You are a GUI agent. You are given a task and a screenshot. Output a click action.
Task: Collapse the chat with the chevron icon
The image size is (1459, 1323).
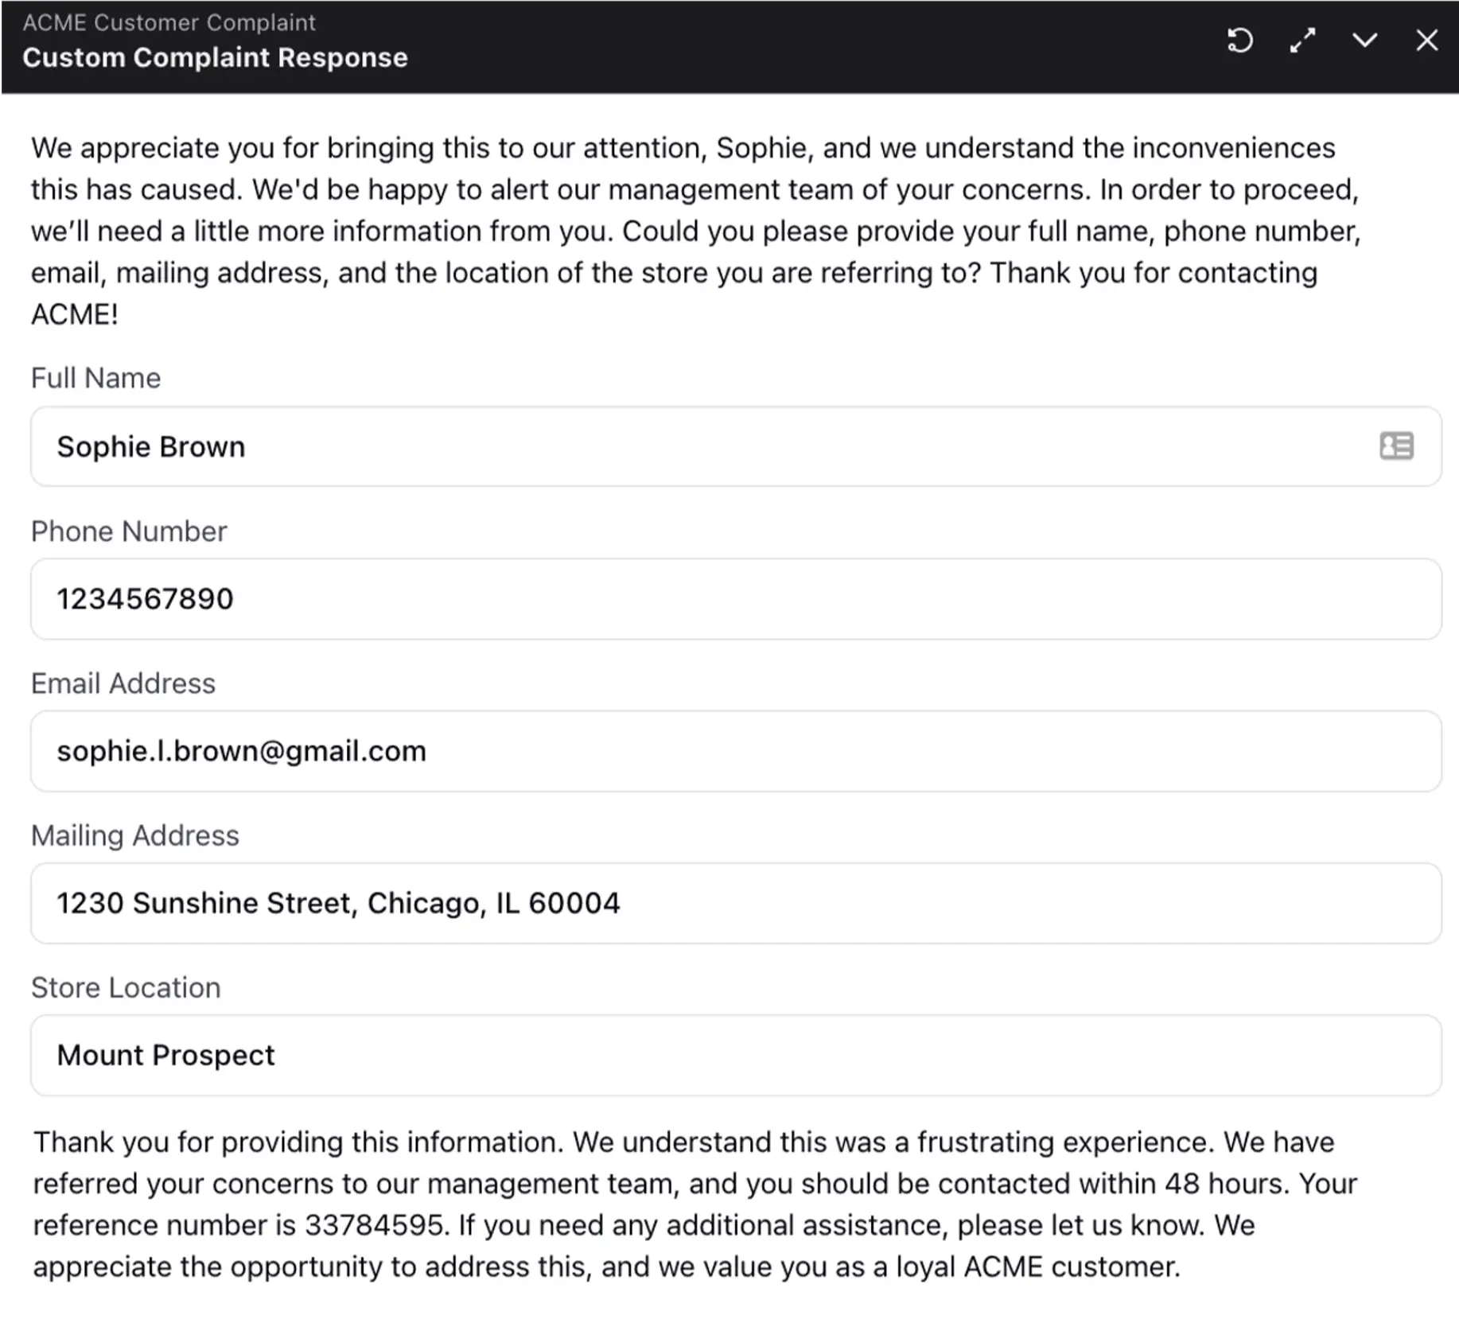(x=1365, y=40)
